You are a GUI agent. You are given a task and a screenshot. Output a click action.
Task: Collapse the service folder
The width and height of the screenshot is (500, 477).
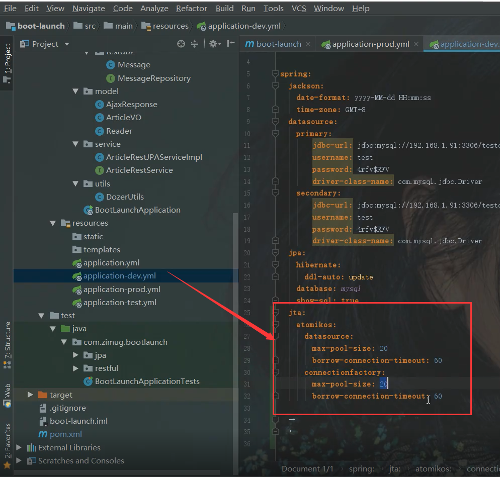[75, 144]
